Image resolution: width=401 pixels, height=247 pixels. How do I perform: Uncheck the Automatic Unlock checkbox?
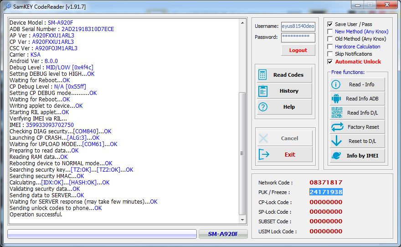tap(330, 62)
